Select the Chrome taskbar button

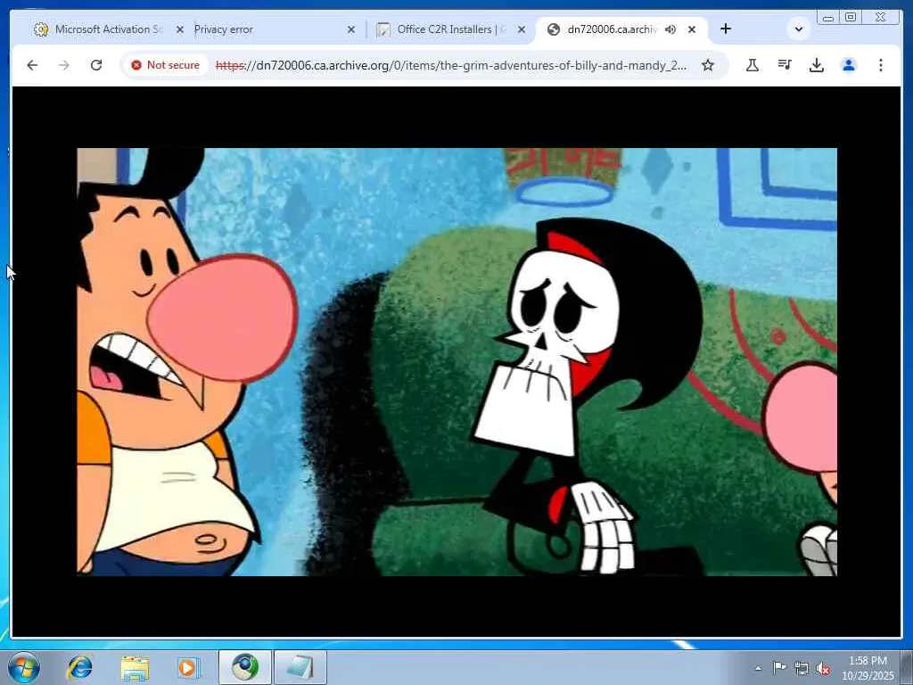245,667
